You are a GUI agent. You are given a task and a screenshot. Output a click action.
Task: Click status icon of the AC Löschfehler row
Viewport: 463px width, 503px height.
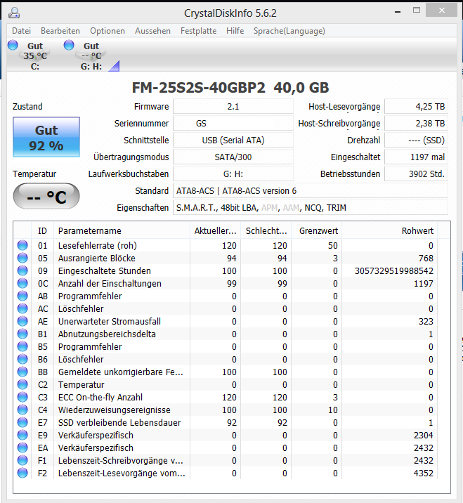pos(22,308)
